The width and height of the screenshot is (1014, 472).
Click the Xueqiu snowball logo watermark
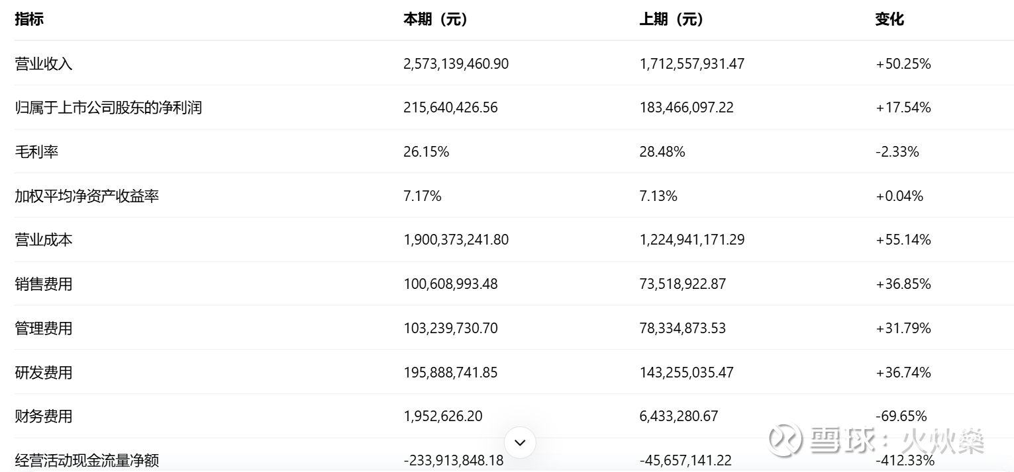[x=785, y=440]
